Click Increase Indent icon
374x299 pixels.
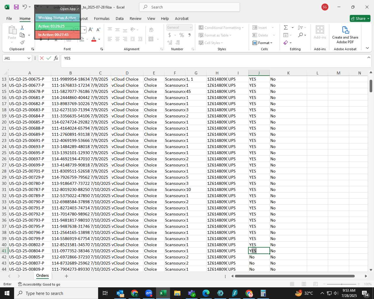tap(140, 39)
